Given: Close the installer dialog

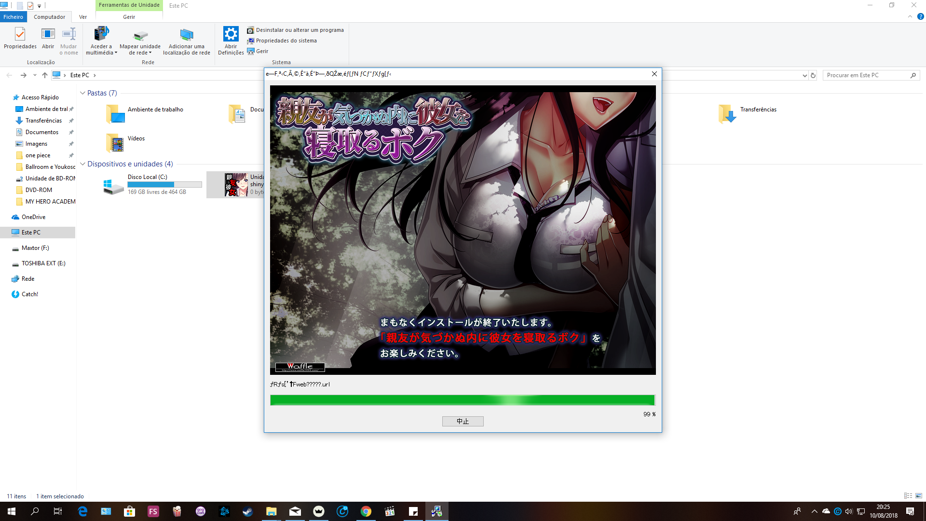Looking at the screenshot, I should point(654,74).
